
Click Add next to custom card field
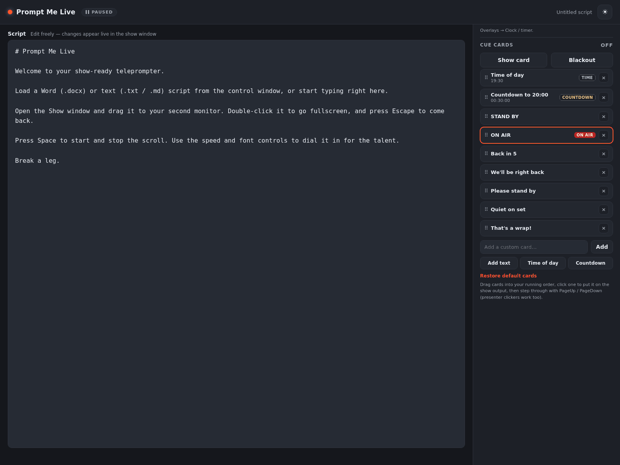click(602, 247)
